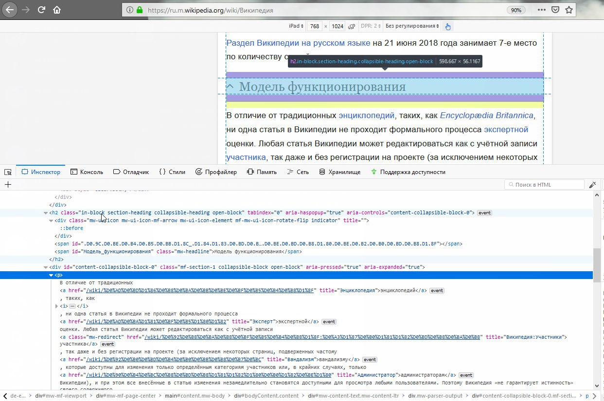The width and height of the screenshot is (604, 401).
Task: Edit the viewport height field 1024
Action: click(338, 26)
